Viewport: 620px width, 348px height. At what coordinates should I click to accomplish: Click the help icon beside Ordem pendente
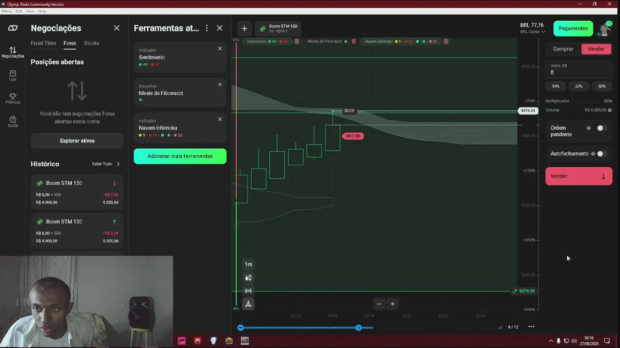(x=589, y=128)
